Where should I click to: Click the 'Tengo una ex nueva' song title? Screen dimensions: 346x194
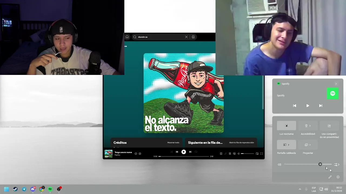(x=123, y=152)
